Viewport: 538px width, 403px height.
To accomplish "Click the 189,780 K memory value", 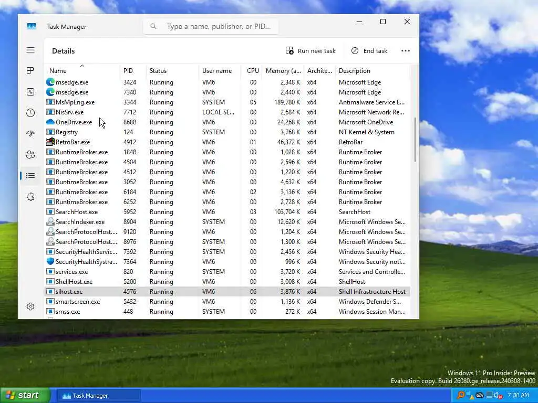I will pyautogui.click(x=287, y=102).
